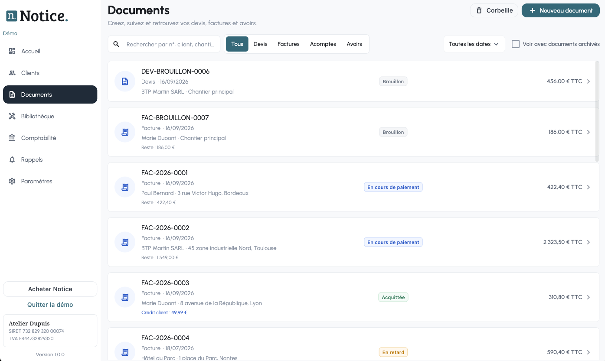Open the Toutes les dates dropdown

pos(474,44)
